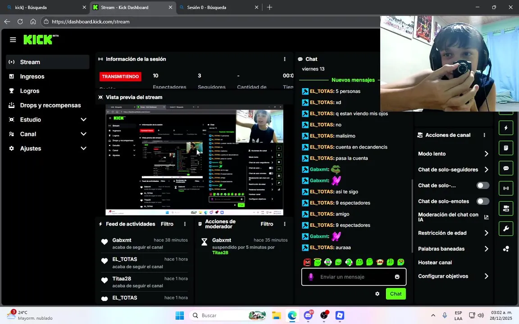Image resolution: width=519 pixels, height=324 pixels.
Task: Click the camera channel actions sidebar icon
Action: click(x=506, y=208)
